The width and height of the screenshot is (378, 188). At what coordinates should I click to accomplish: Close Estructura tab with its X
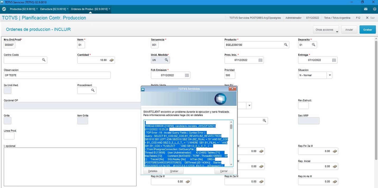point(68,9)
